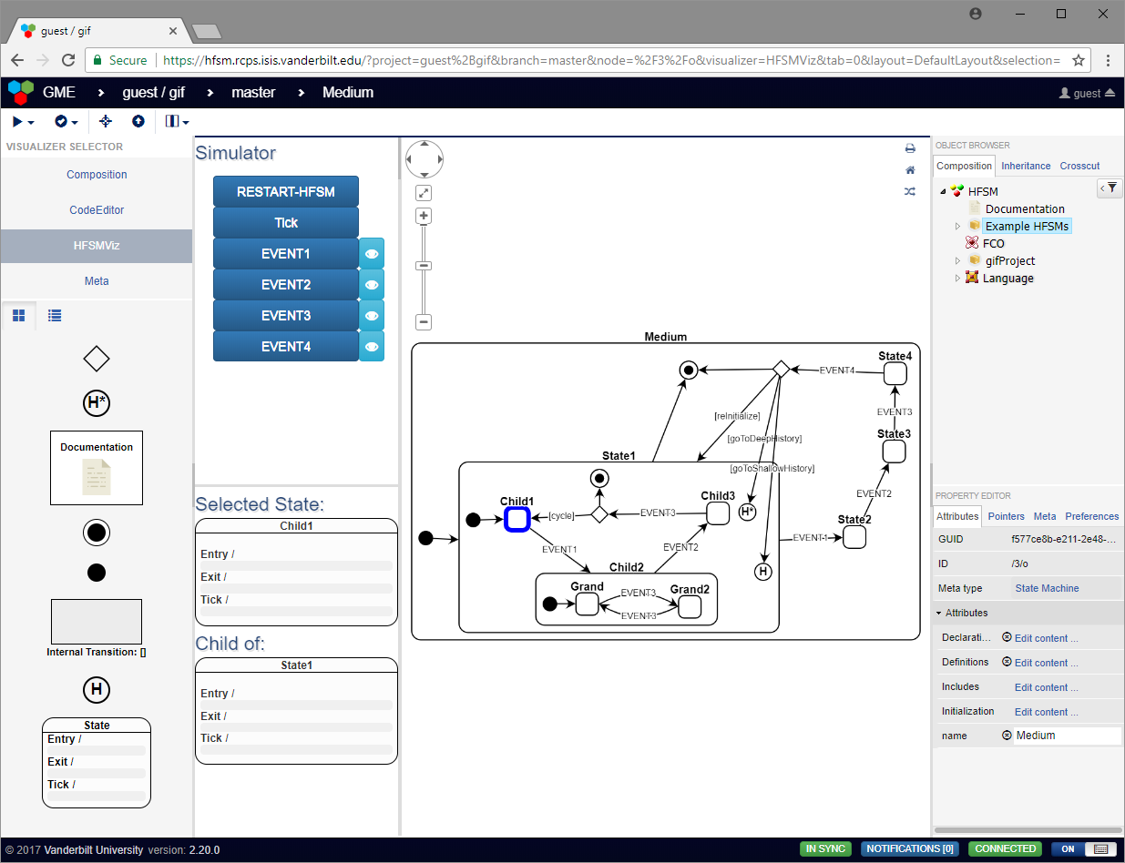The width and height of the screenshot is (1125, 863).
Task: Select the end state bullseye part
Action: [x=97, y=533]
